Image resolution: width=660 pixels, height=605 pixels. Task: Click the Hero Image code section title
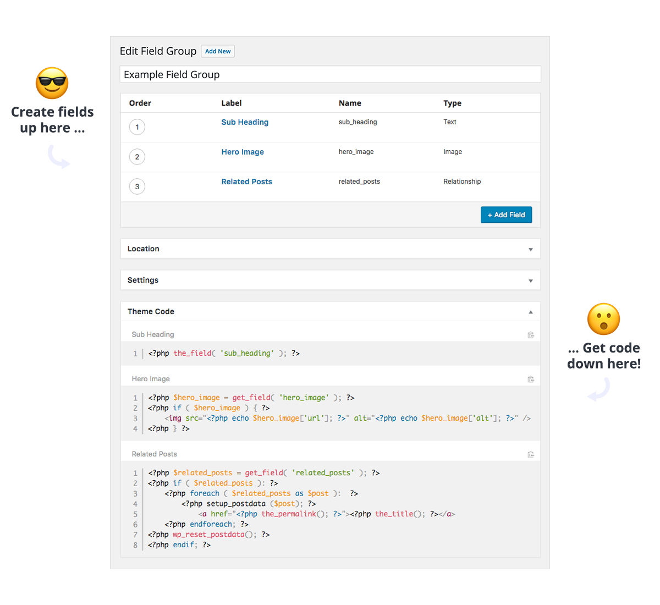pyautogui.click(x=151, y=379)
